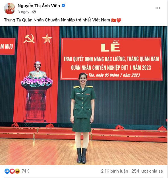The width and height of the screenshot is (168, 178).
Task: Click the blue verified badge icon
Action: pos(63,5)
